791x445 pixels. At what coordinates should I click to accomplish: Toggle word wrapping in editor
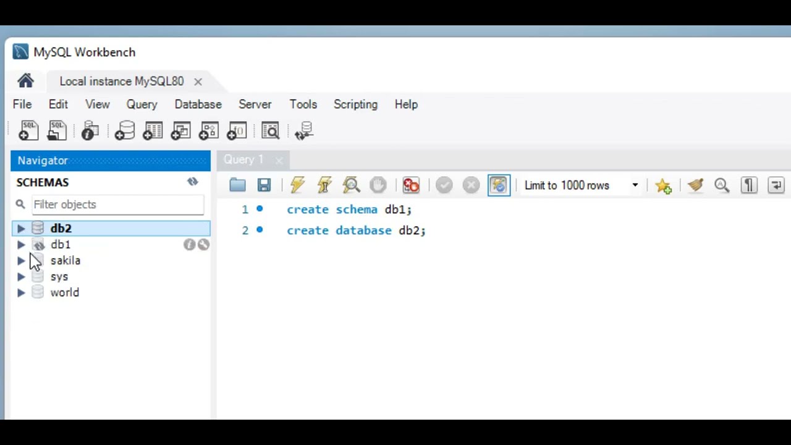[x=776, y=185]
